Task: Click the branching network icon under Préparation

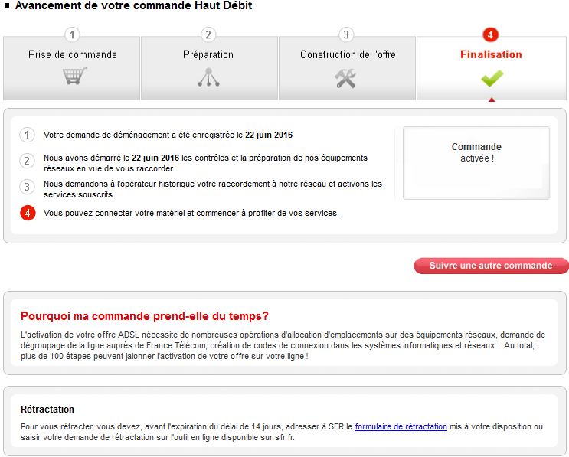Action: tap(208, 77)
